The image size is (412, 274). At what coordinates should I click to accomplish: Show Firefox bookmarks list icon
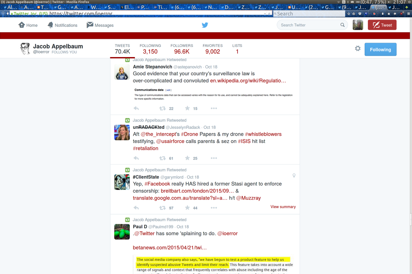pyautogui.click(x=354, y=14)
